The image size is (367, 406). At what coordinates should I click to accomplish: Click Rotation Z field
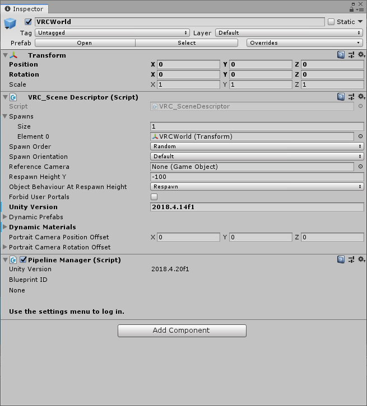tap(332, 74)
